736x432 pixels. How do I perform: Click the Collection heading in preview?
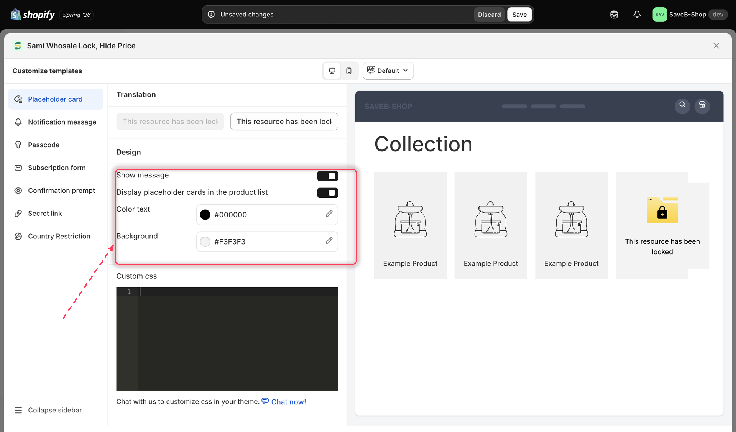click(x=423, y=144)
